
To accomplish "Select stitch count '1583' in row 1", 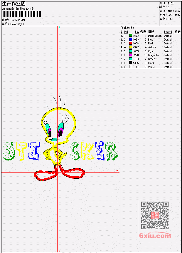I will (x=136, y=36).
